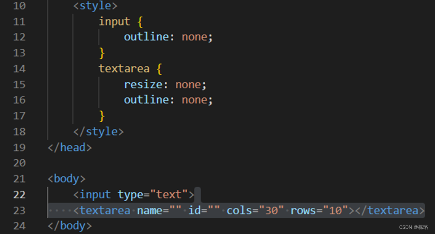Screen dimensions: 435x234
Task: Place cursor in opening <body> tag
Action: [x=66, y=179]
